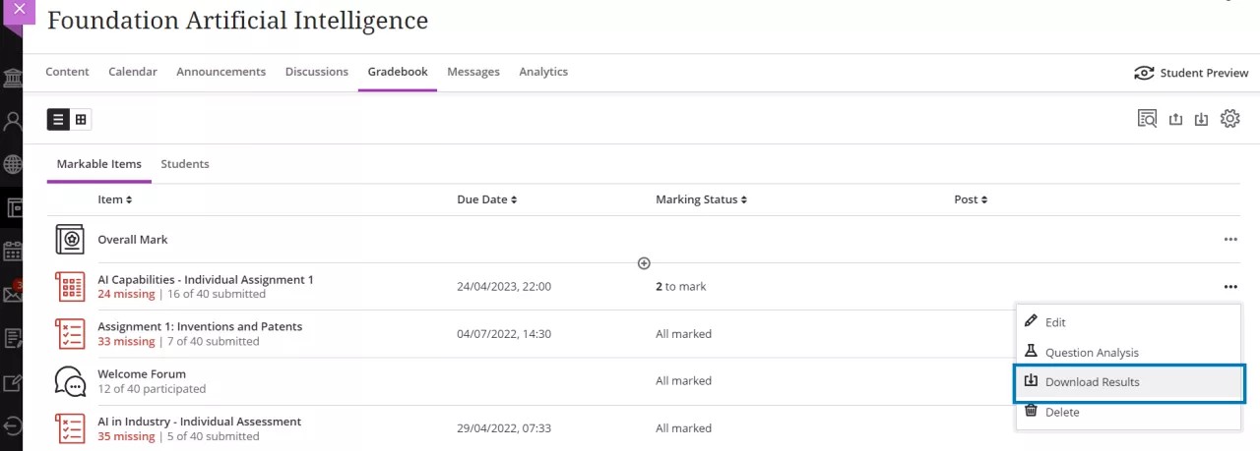Image resolution: width=1260 pixels, height=451 pixels.
Task: Select Download Results from the menu
Action: (1092, 382)
